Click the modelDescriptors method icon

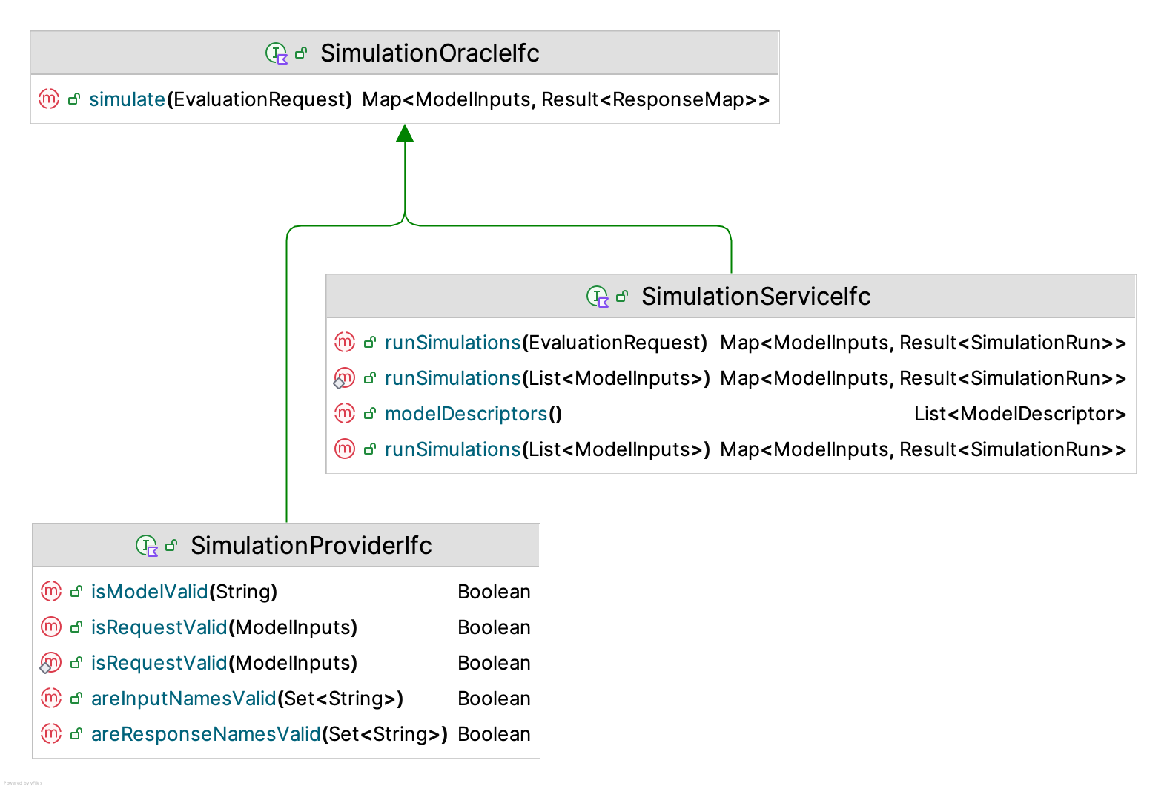pos(345,413)
